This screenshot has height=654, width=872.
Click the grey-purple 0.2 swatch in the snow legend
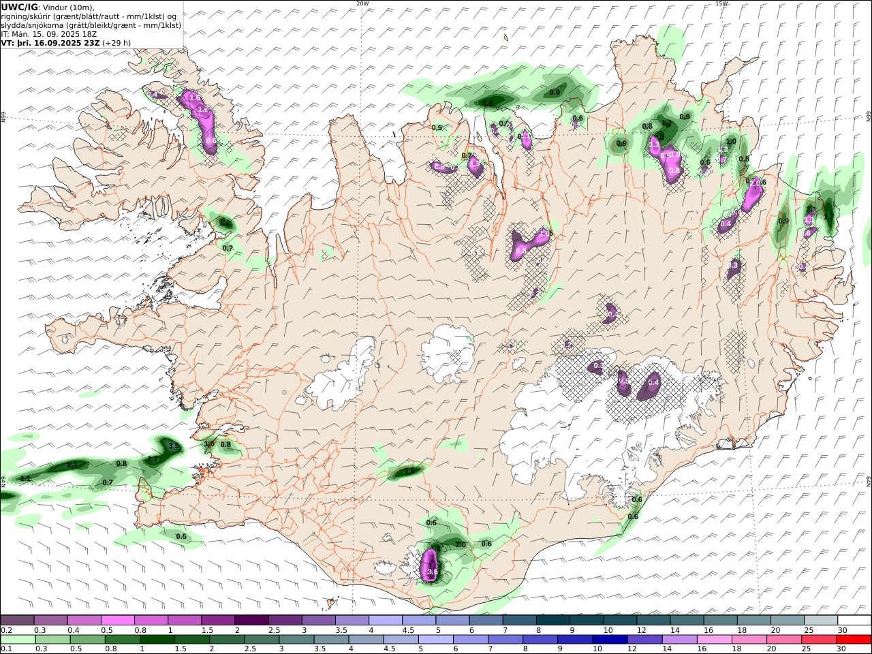pos(17,621)
